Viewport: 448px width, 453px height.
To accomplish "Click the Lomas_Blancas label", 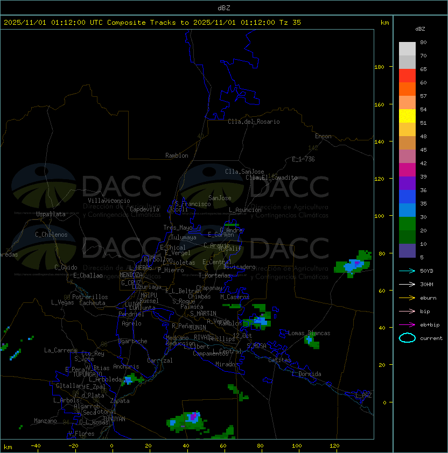I will point(309,333).
